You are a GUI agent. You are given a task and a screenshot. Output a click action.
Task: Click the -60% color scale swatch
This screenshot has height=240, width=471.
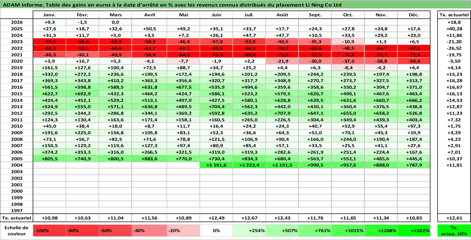(x=115, y=231)
